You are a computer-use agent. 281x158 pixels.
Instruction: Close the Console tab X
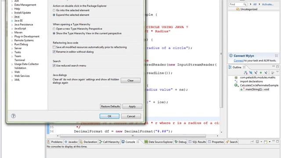click(138, 142)
